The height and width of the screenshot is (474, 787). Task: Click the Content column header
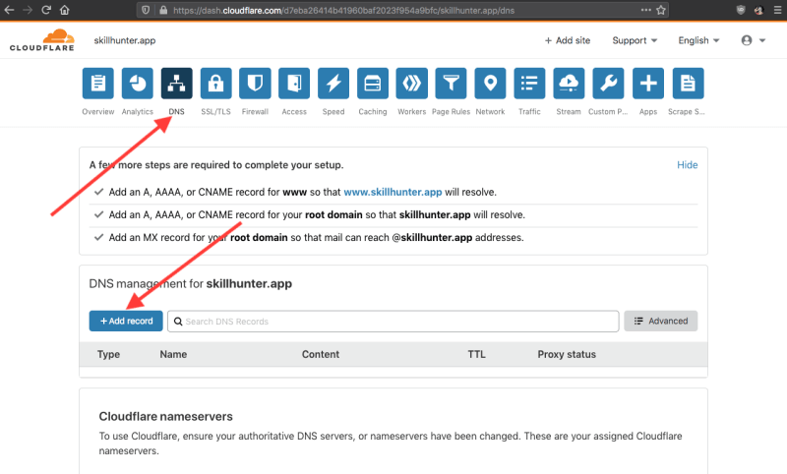(x=321, y=354)
